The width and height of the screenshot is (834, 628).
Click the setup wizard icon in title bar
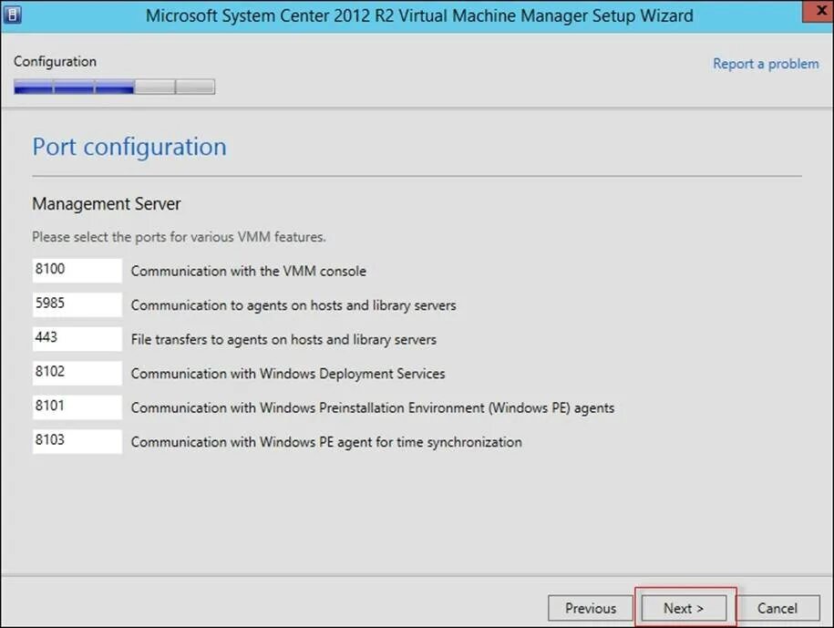tap(12, 15)
